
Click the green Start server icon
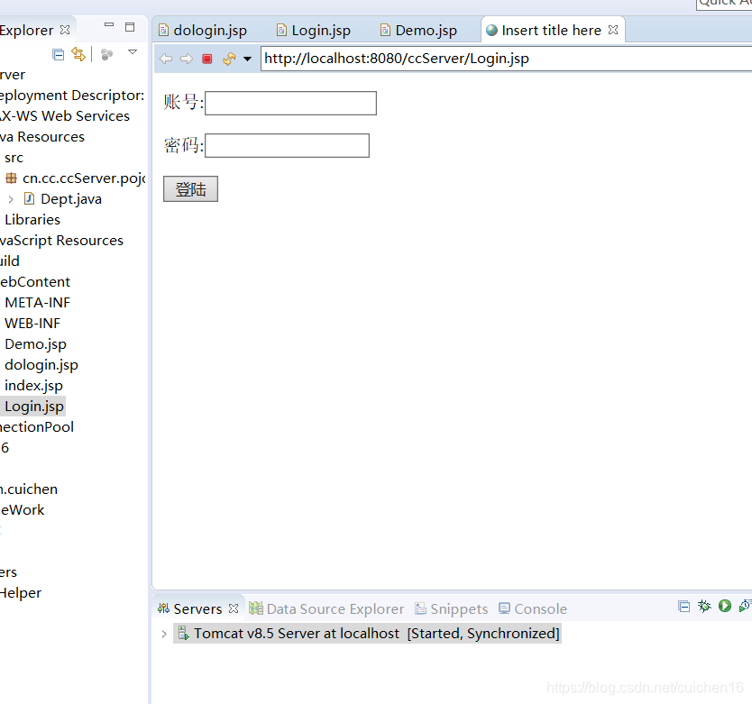[x=725, y=606]
